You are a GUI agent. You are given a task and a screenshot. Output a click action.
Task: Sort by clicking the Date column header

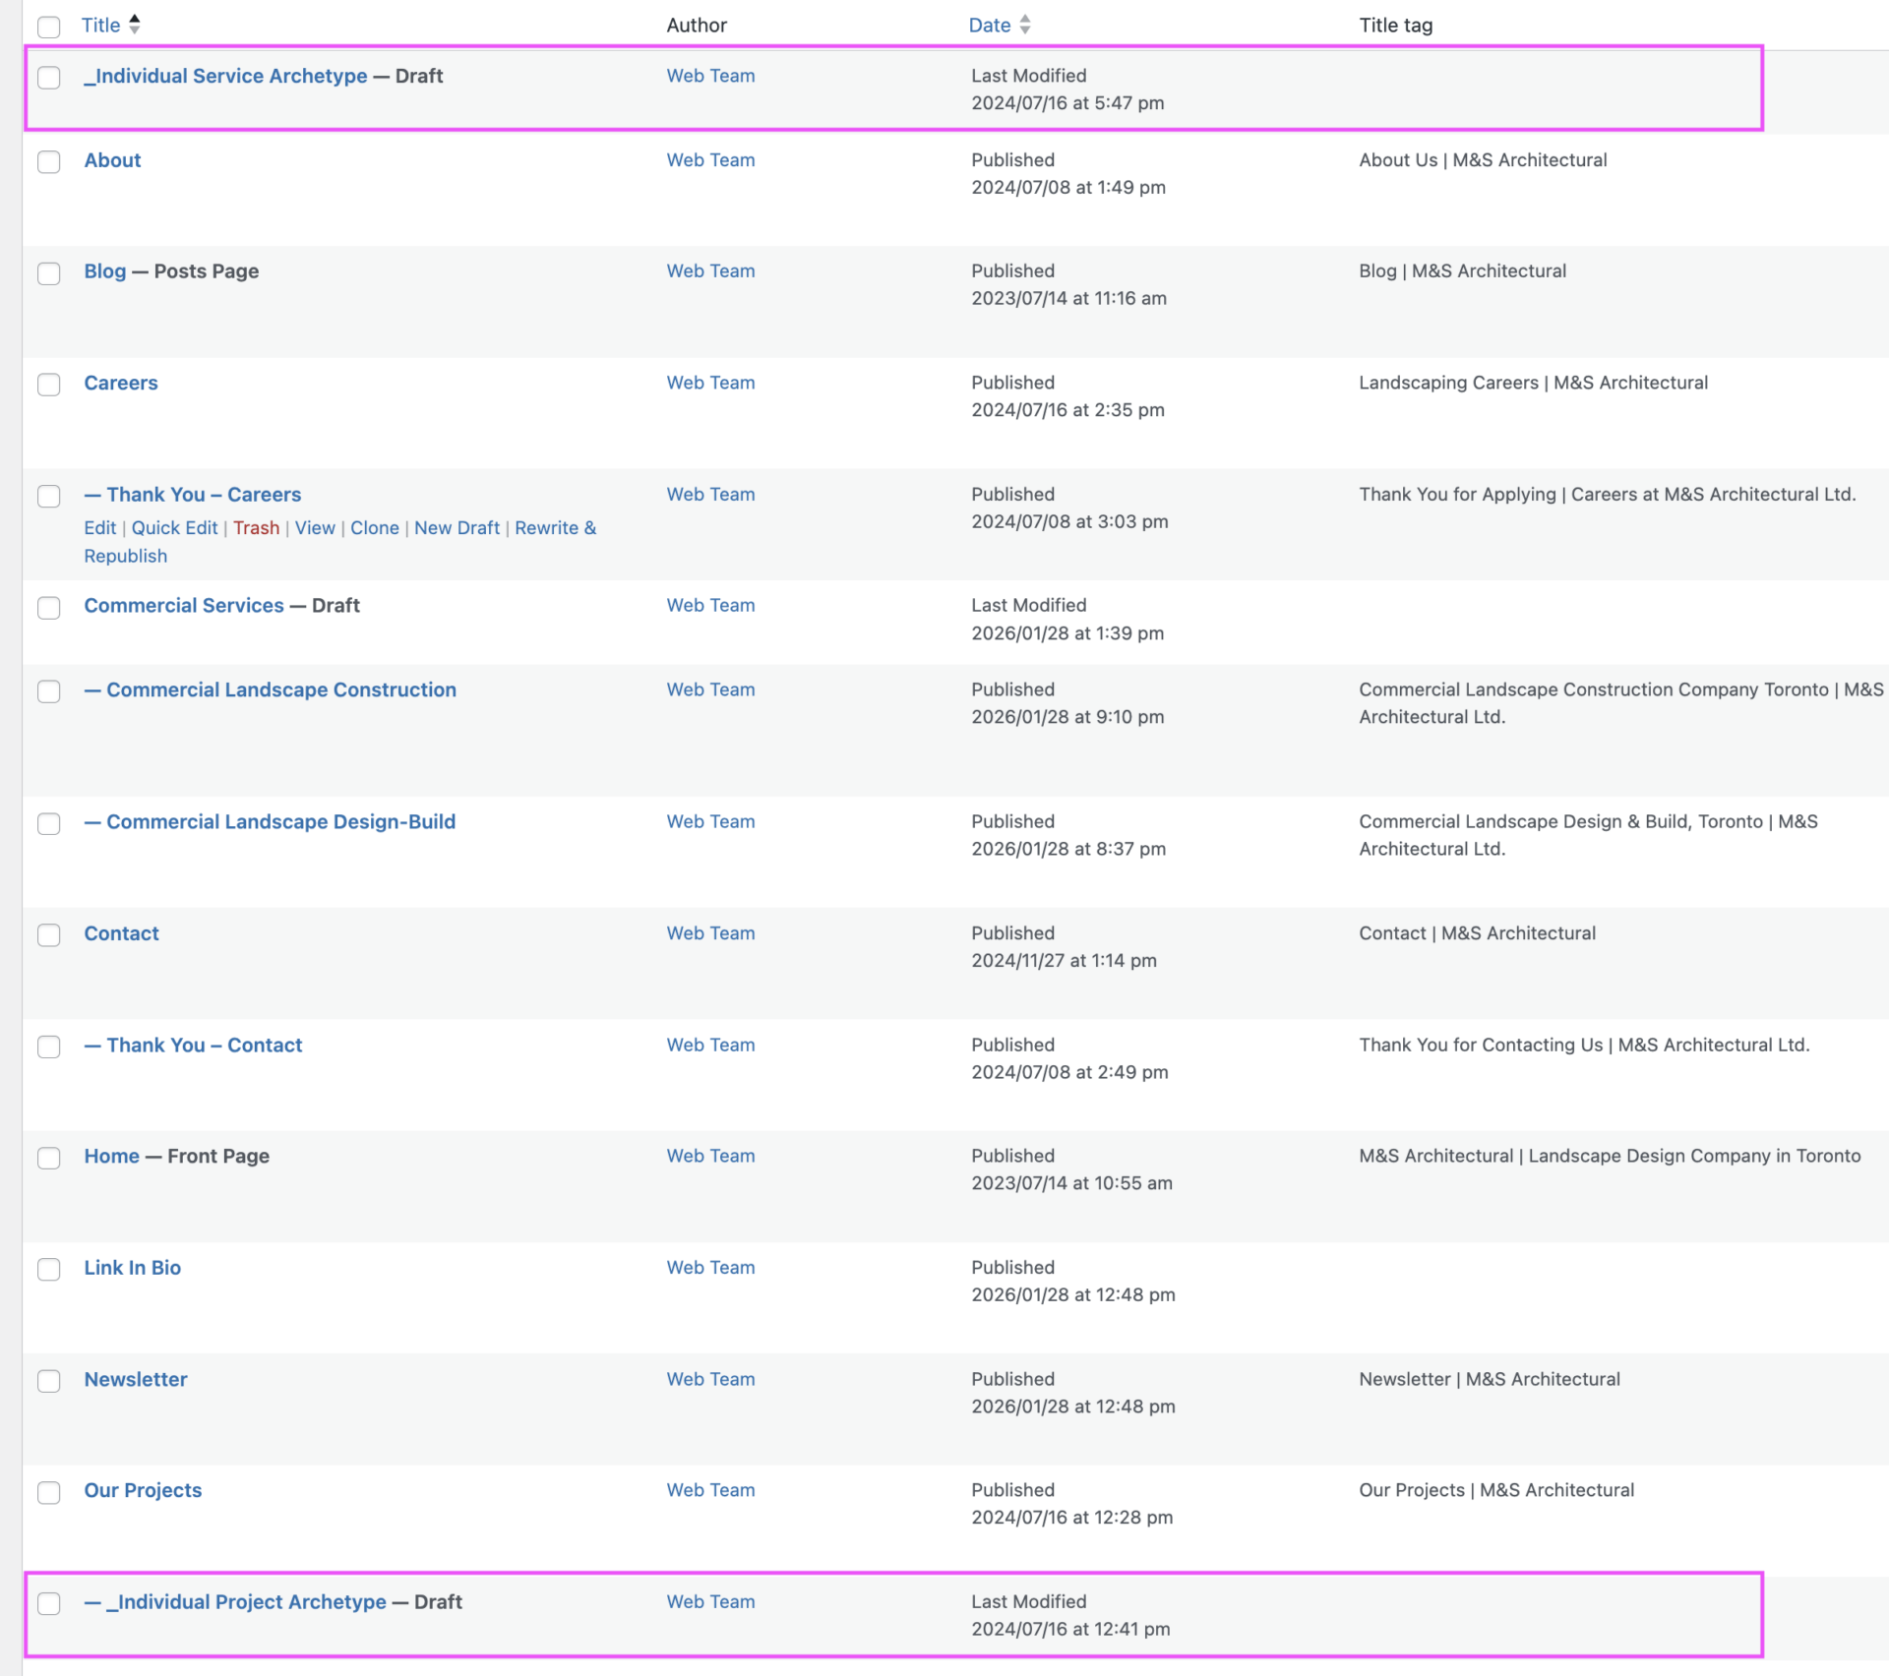[x=989, y=26]
